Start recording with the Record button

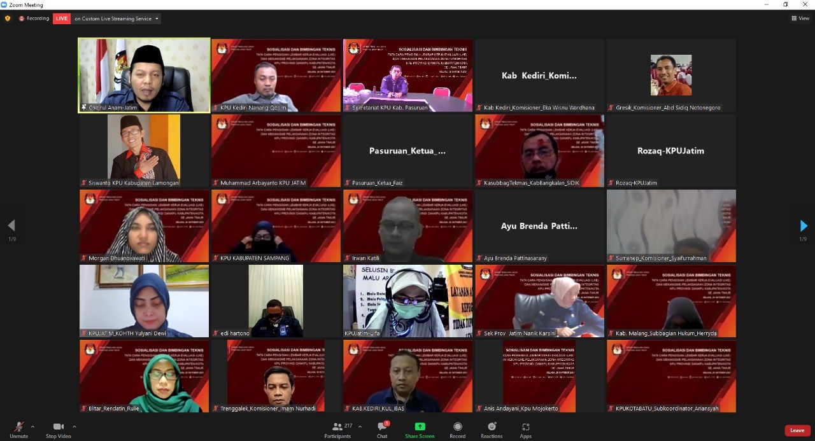click(x=457, y=430)
